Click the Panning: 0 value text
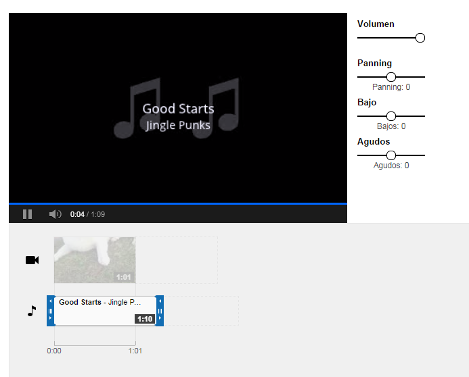This screenshot has height=377, width=469. pos(391,87)
